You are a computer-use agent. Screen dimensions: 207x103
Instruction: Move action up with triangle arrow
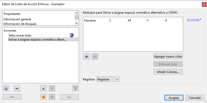coord(43,88)
